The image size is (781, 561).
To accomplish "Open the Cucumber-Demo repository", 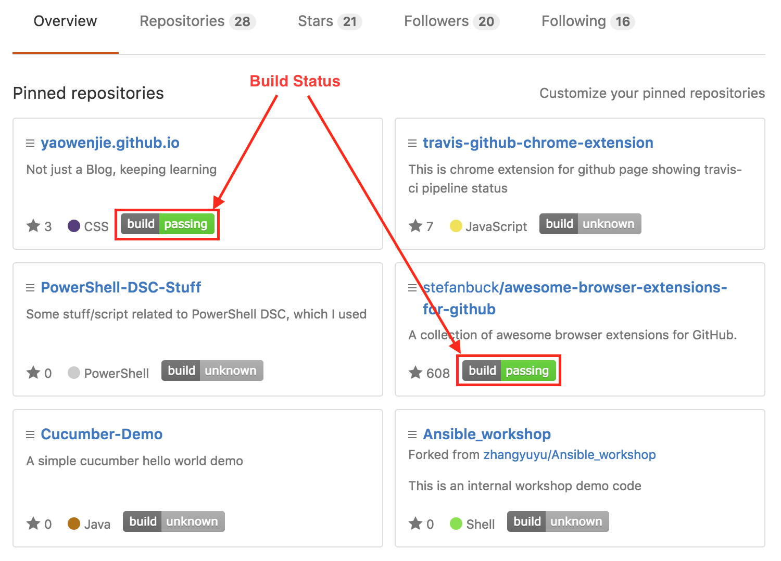I will (x=102, y=434).
